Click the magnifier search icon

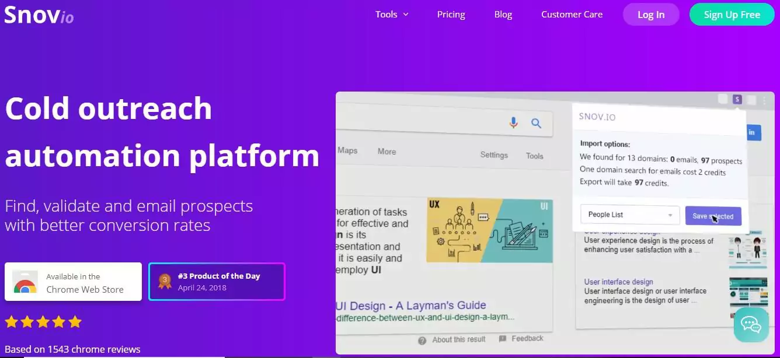click(x=536, y=123)
